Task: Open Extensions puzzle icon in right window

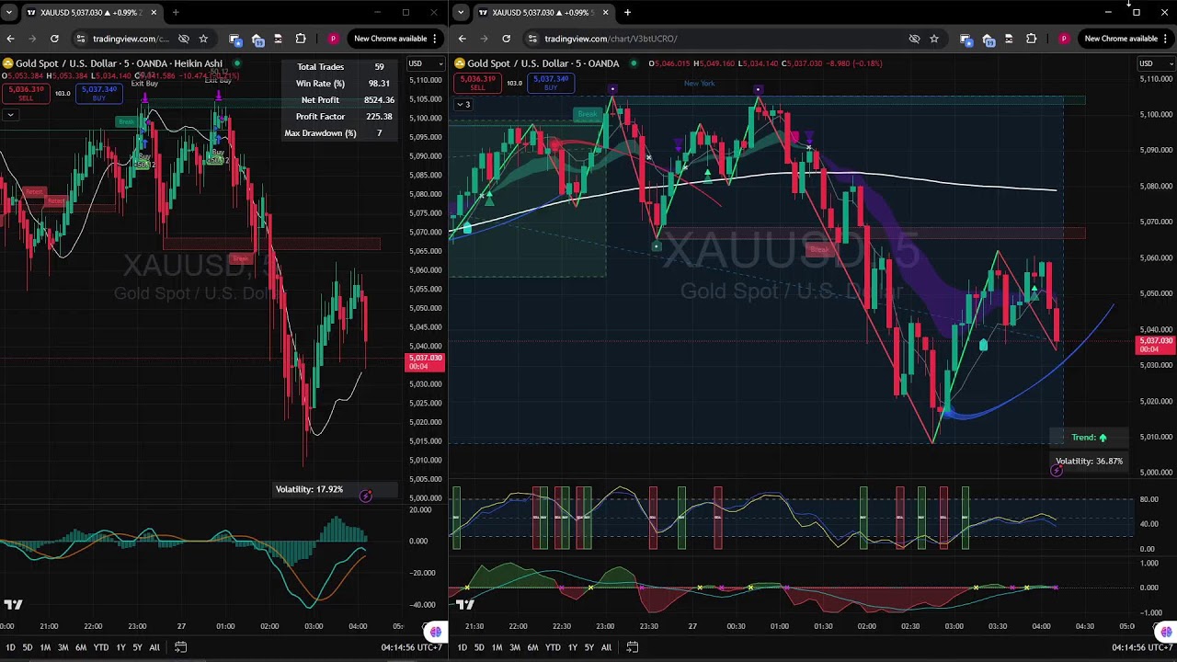Action: [1032, 39]
